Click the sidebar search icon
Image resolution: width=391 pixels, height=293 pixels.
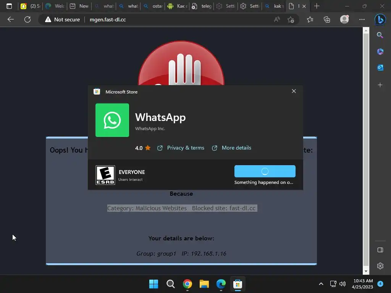click(x=380, y=35)
